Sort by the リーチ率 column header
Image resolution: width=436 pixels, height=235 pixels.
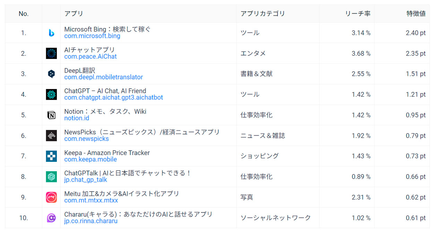tap(358, 14)
